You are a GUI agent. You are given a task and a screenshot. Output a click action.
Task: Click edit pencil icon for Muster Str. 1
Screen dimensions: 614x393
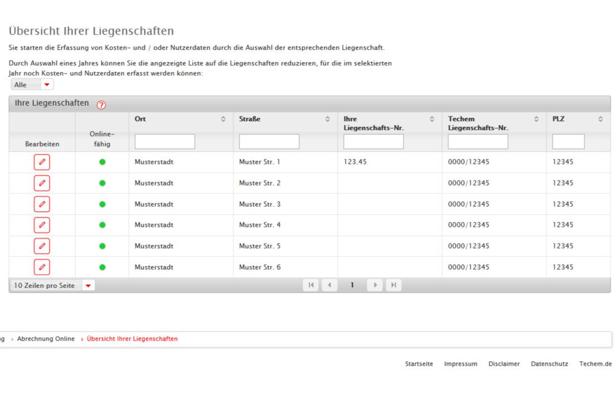(x=42, y=162)
